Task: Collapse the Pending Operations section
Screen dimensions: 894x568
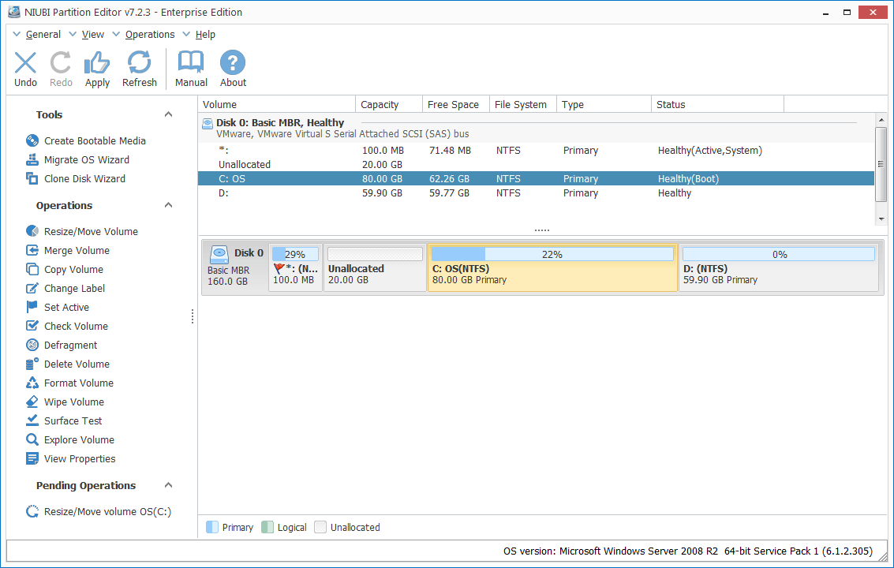Action: click(168, 485)
